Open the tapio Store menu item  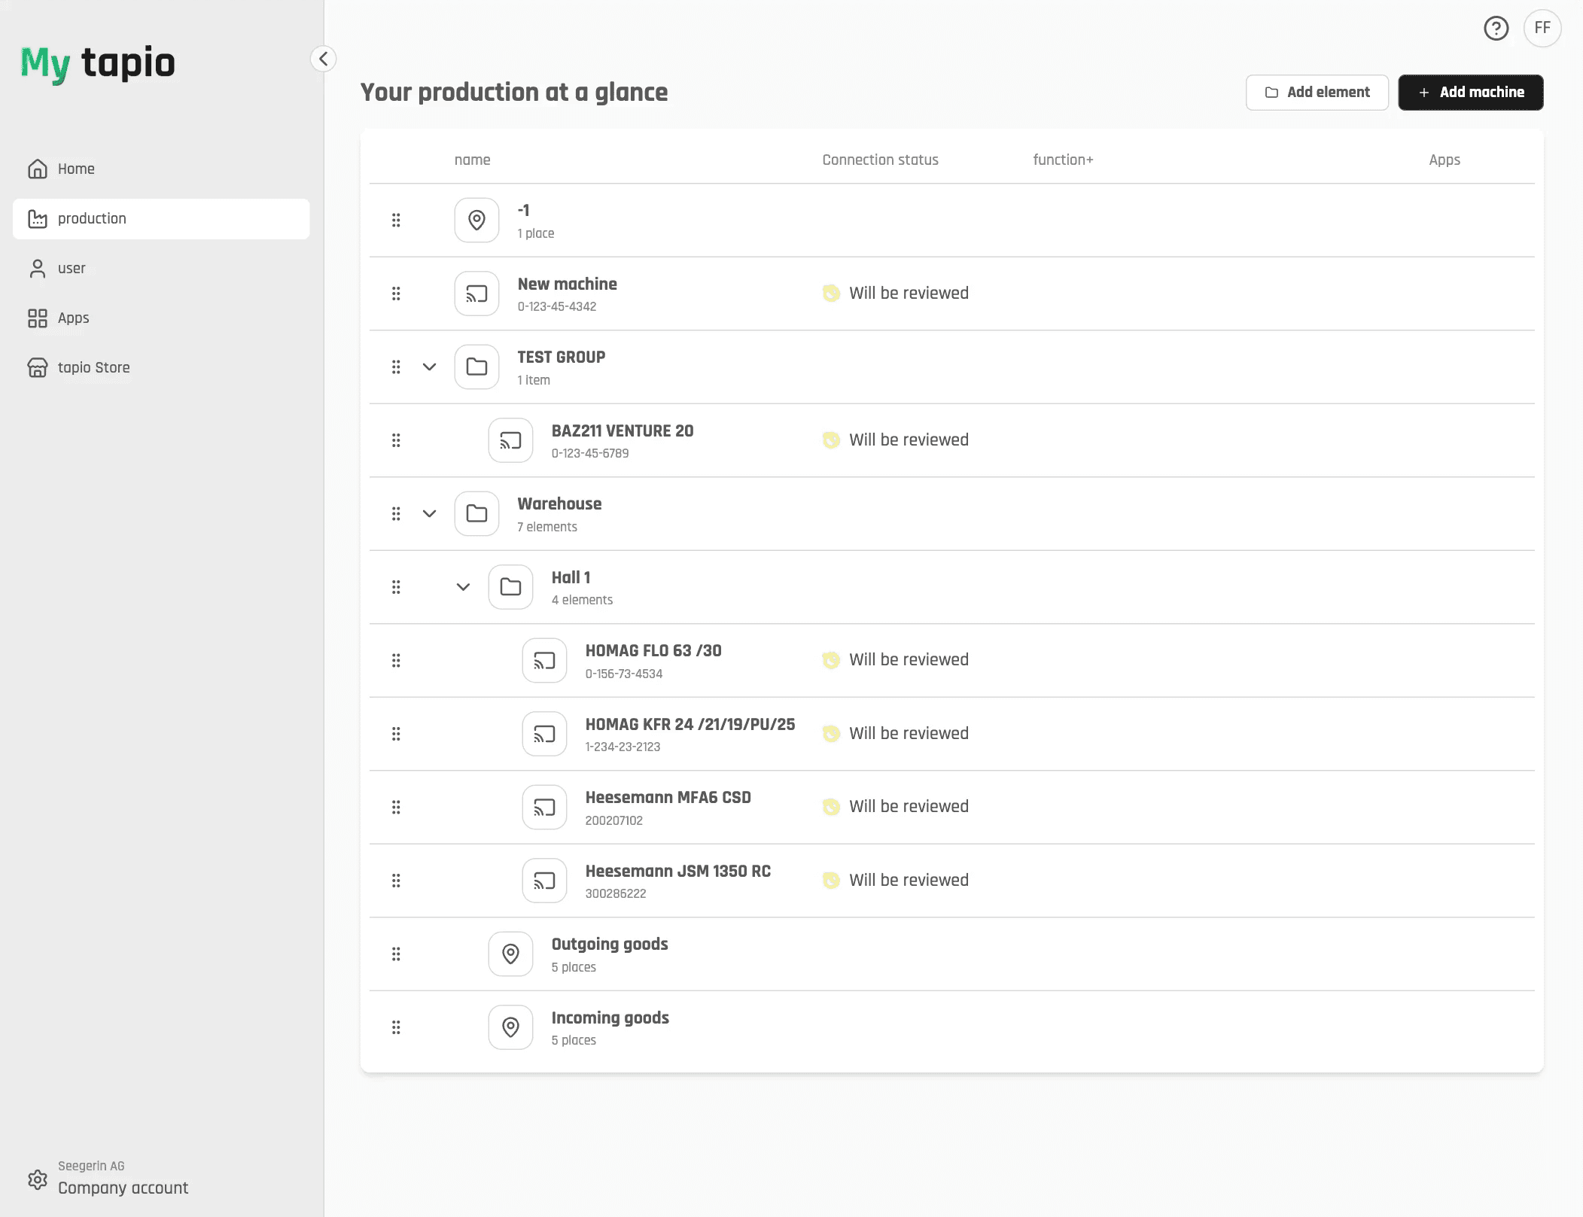tap(93, 367)
